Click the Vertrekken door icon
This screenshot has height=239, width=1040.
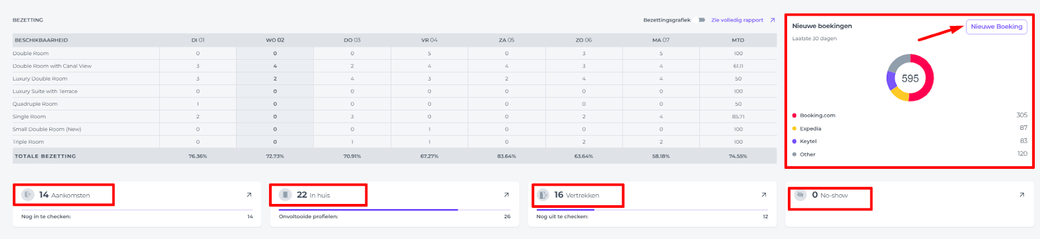coord(543,195)
